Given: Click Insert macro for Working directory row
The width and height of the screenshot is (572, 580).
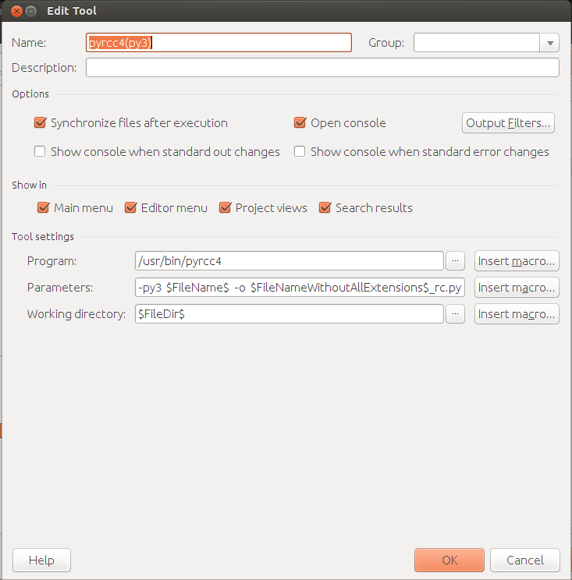Looking at the screenshot, I should pyautogui.click(x=517, y=314).
